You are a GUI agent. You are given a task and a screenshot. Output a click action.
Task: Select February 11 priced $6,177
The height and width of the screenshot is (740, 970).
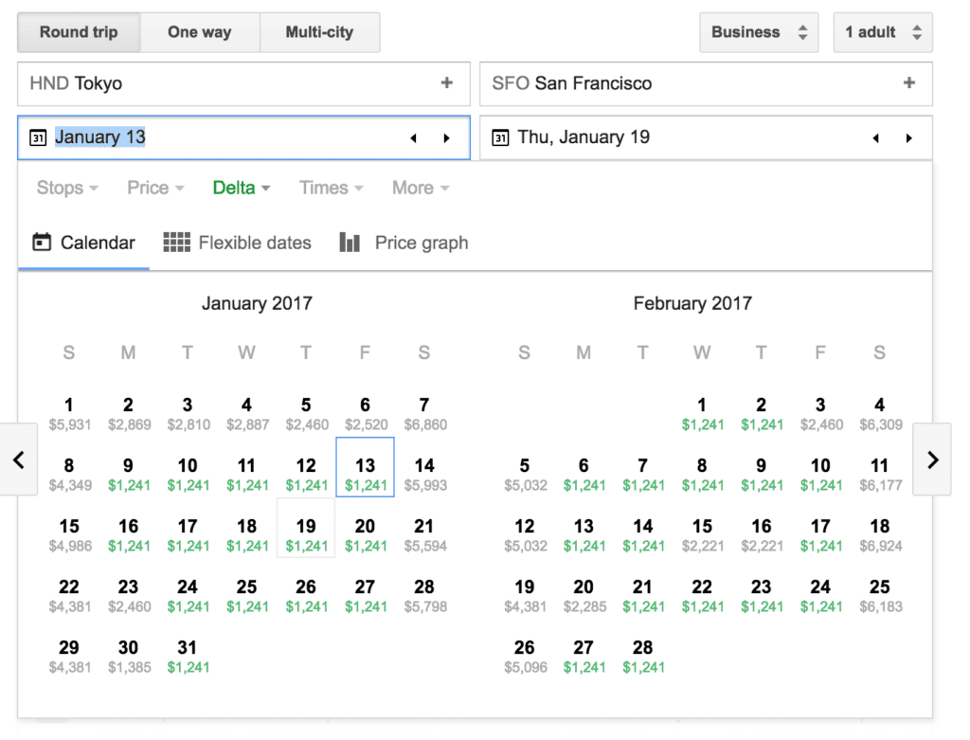click(x=880, y=474)
